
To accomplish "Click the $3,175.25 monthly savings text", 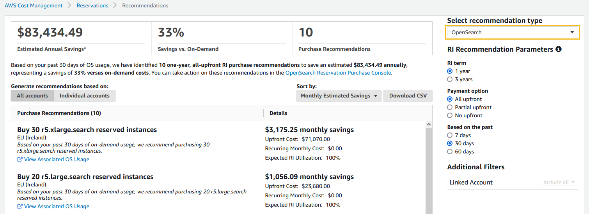I will click(309, 130).
